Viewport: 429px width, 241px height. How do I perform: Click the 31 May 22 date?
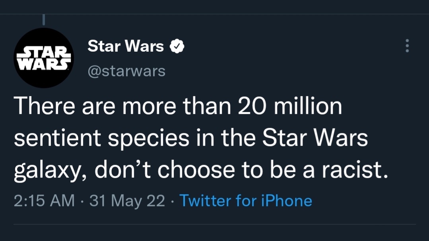point(127,200)
